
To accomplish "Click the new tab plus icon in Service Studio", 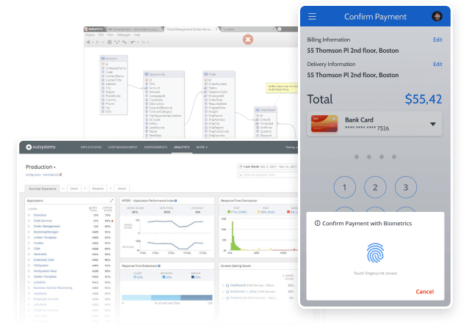I will [280, 29].
